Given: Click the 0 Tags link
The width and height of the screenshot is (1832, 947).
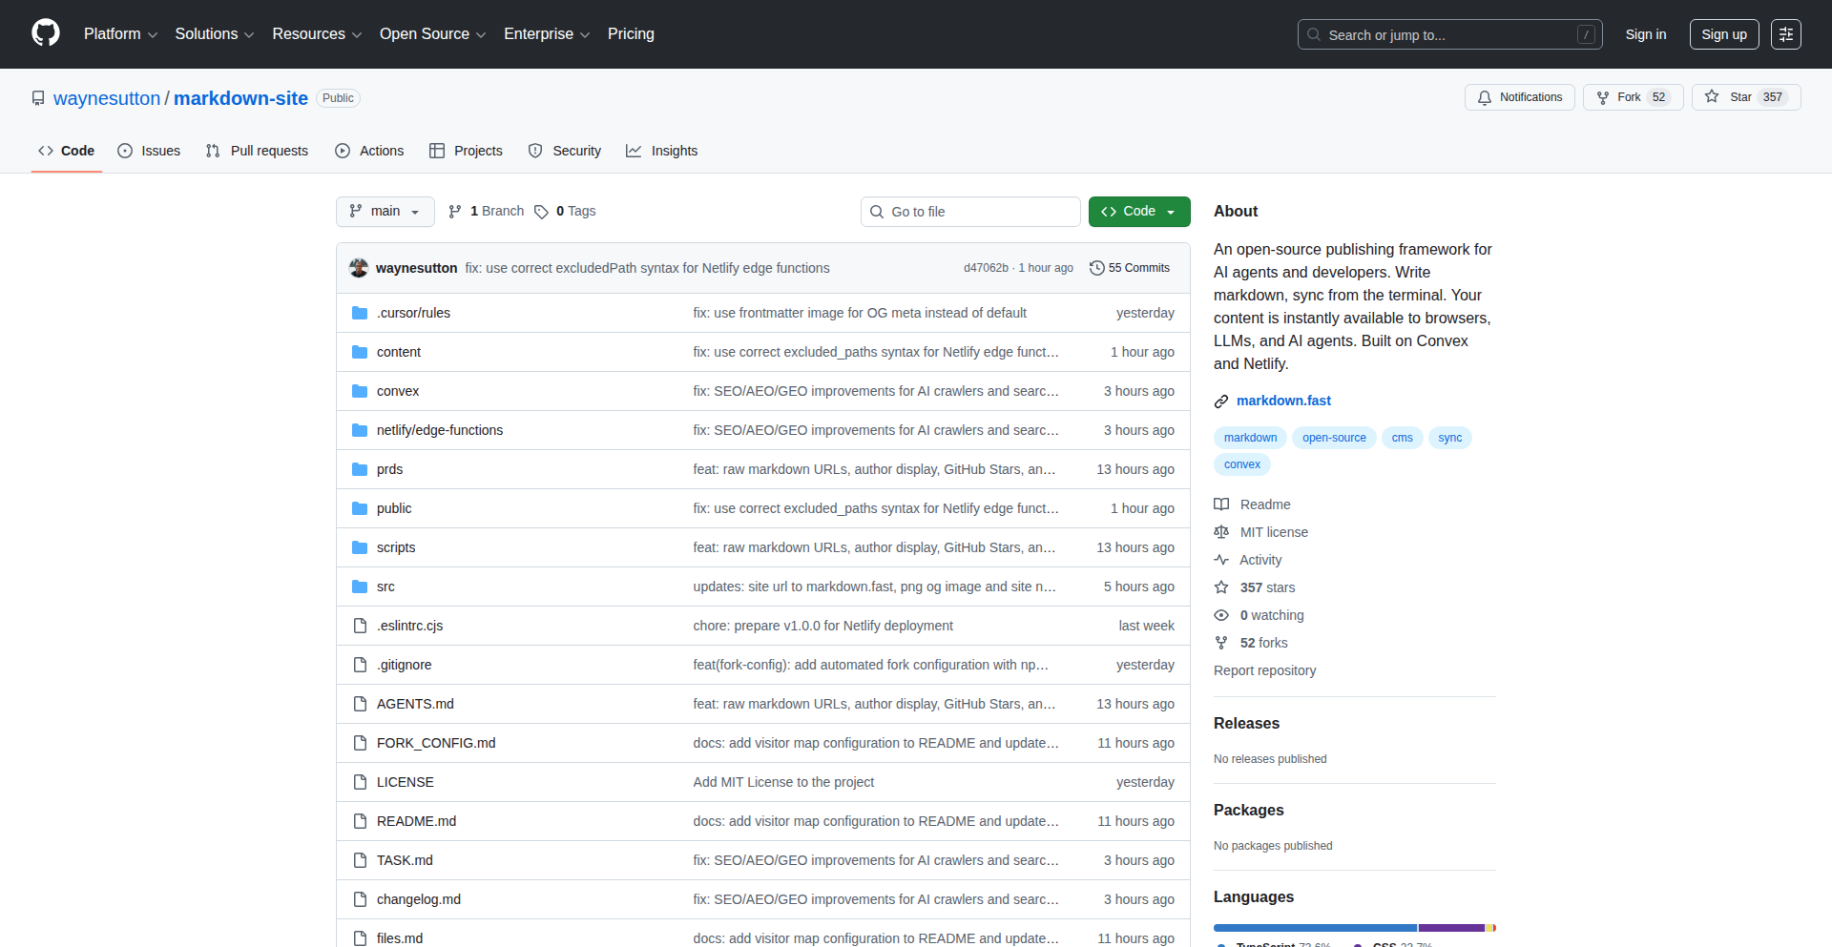Looking at the screenshot, I should click(x=566, y=212).
